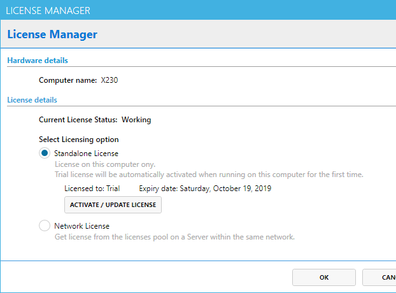Click the computer name value X230

click(110, 81)
